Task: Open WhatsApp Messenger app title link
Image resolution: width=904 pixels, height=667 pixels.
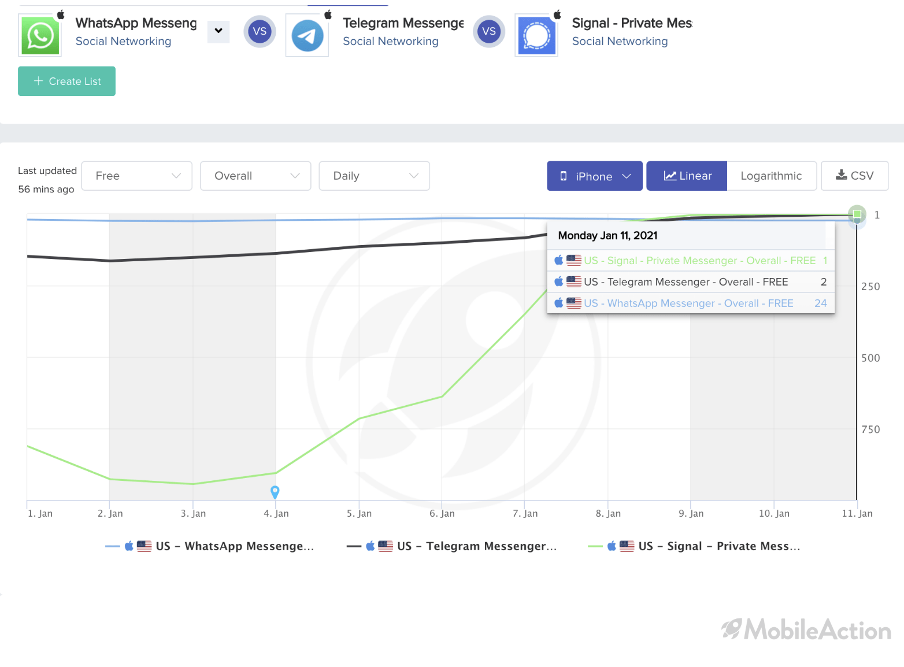Action: 136,23
